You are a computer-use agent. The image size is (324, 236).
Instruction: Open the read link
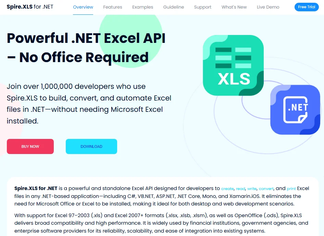[x=240, y=188]
